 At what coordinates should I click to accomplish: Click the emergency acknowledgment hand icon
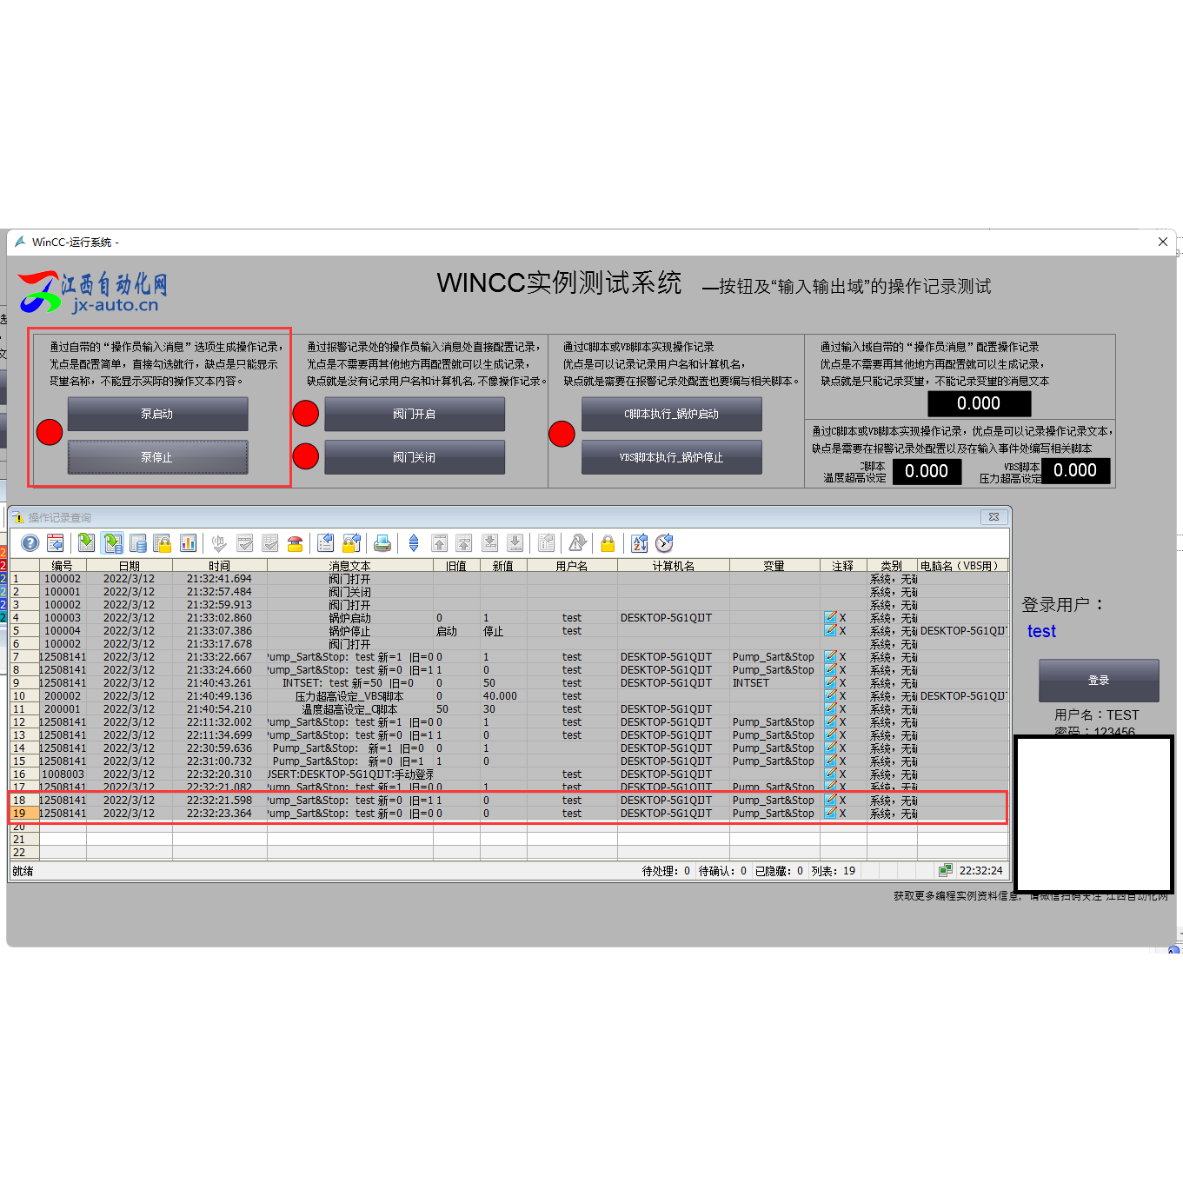[x=219, y=543]
